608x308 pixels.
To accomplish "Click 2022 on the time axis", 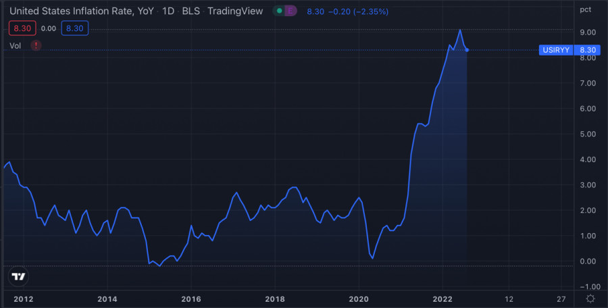I will (x=442, y=299).
